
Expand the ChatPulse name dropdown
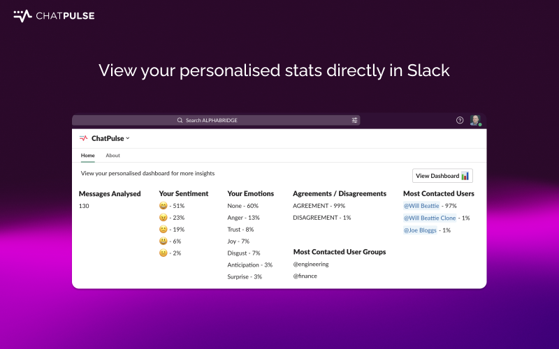(128, 138)
